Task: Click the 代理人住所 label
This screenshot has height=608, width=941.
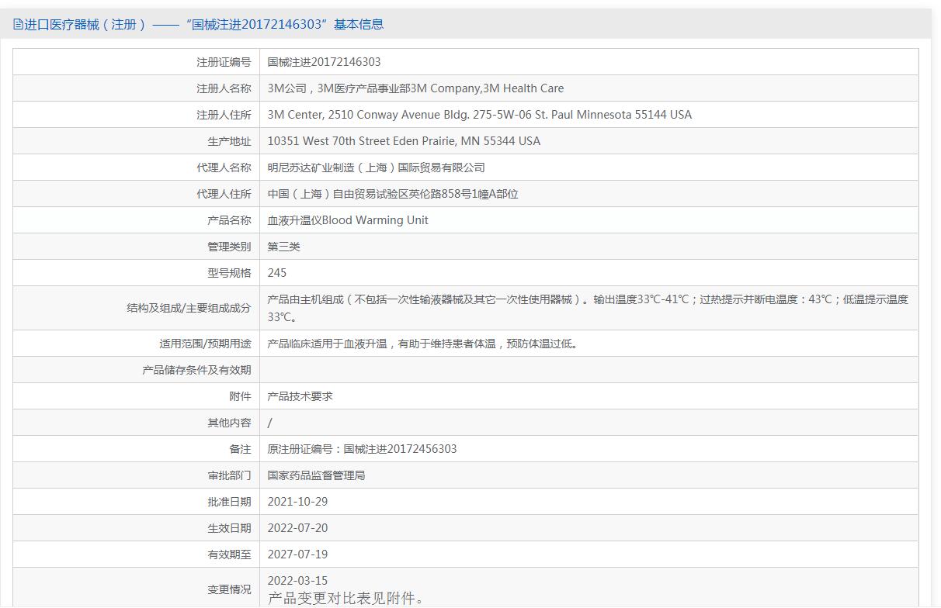Action: [224, 194]
